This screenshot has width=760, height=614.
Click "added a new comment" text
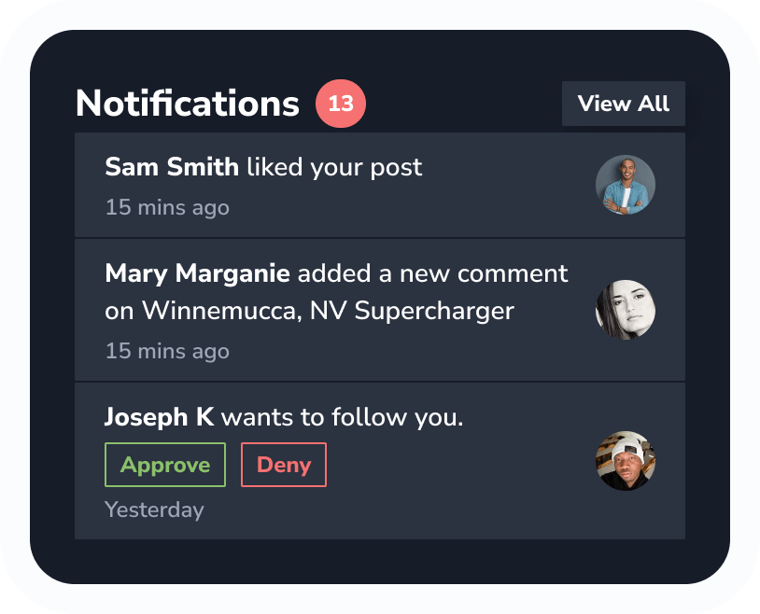coord(433,273)
